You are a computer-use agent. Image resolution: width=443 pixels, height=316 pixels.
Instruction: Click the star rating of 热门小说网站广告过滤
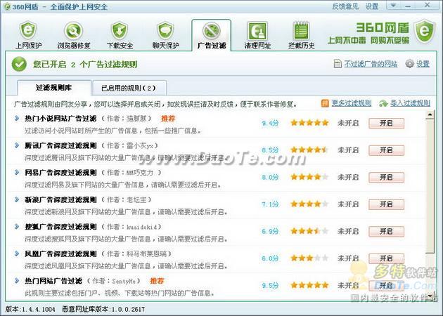[309, 123]
